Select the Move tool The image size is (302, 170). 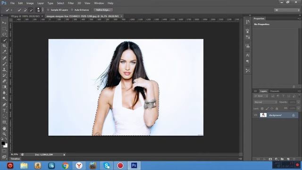point(4,23)
